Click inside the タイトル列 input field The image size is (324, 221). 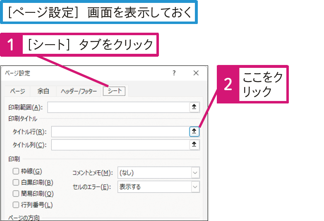pos(120,145)
